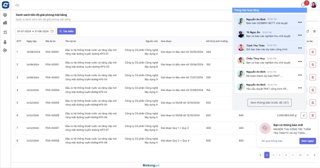Jump to page 11 of the list
The image size is (320, 168).
pos(307,155)
